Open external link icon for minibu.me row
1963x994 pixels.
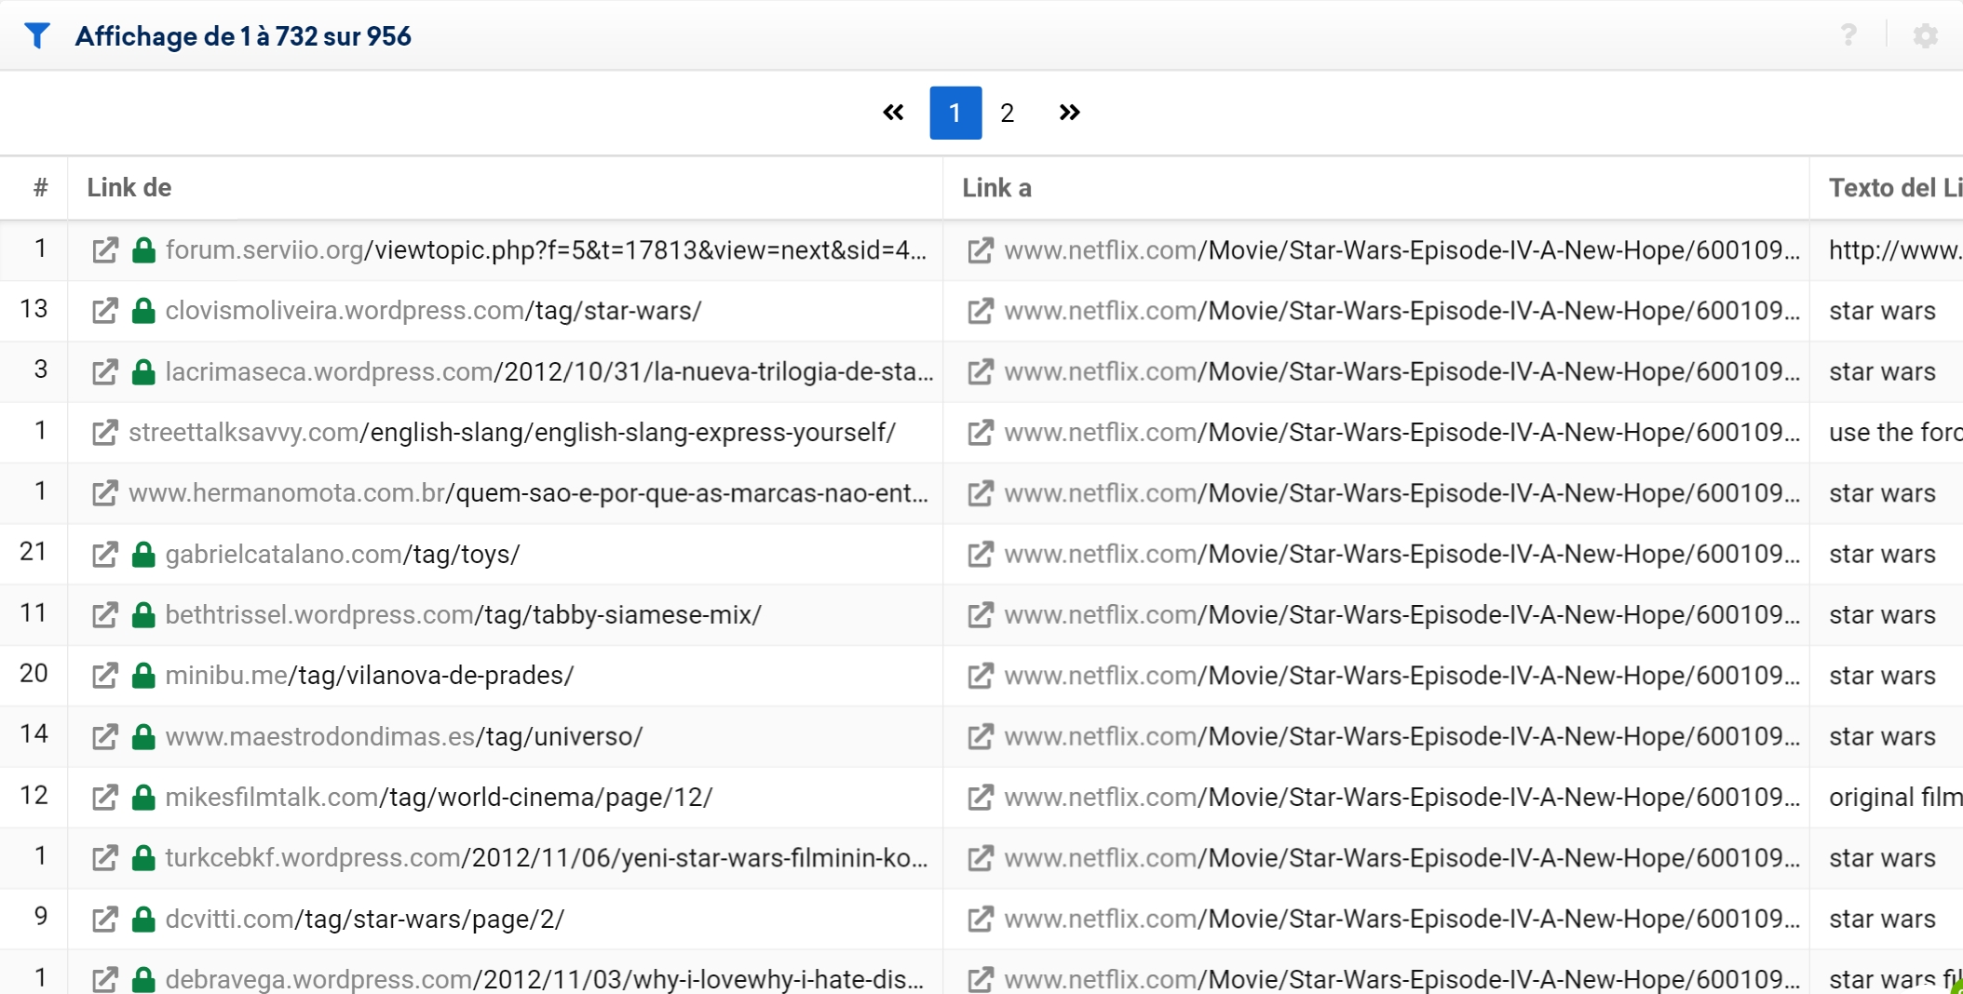tap(105, 676)
